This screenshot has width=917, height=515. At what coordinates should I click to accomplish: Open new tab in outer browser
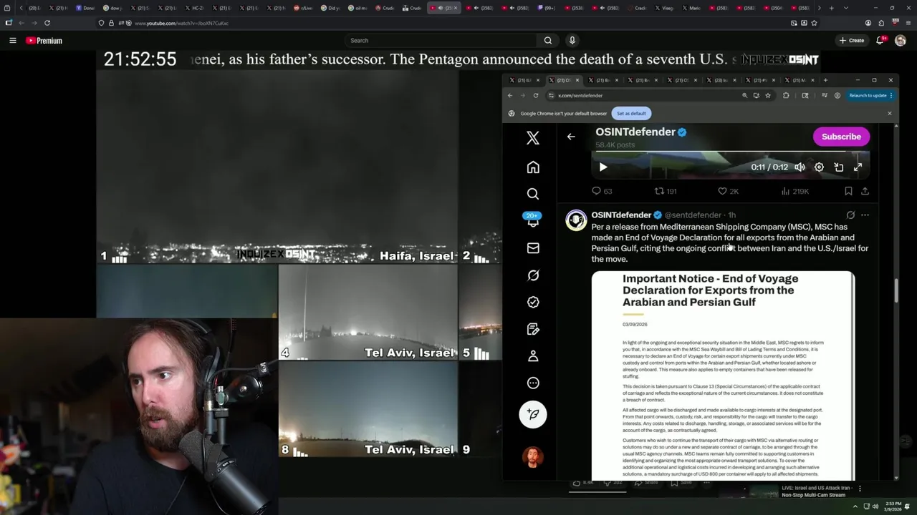tap(831, 8)
